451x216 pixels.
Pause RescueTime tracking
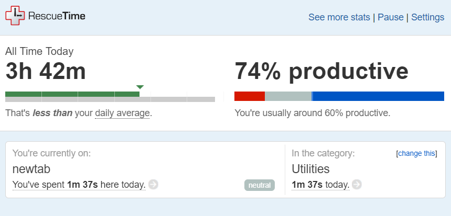[x=391, y=17]
